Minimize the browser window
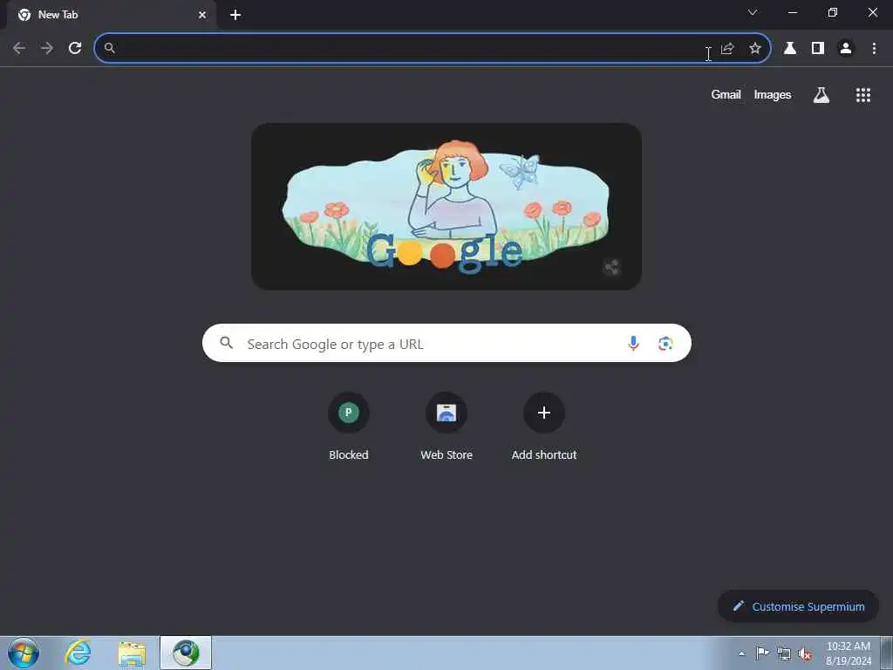The height and width of the screenshot is (670, 893). tap(792, 12)
